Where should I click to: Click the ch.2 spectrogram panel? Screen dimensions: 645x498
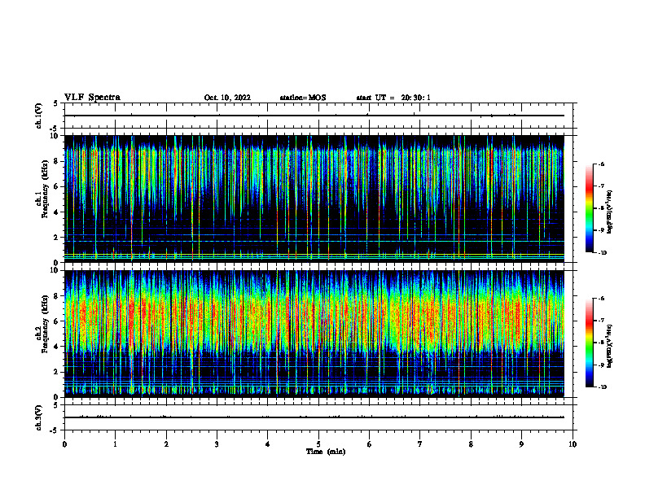coord(314,334)
